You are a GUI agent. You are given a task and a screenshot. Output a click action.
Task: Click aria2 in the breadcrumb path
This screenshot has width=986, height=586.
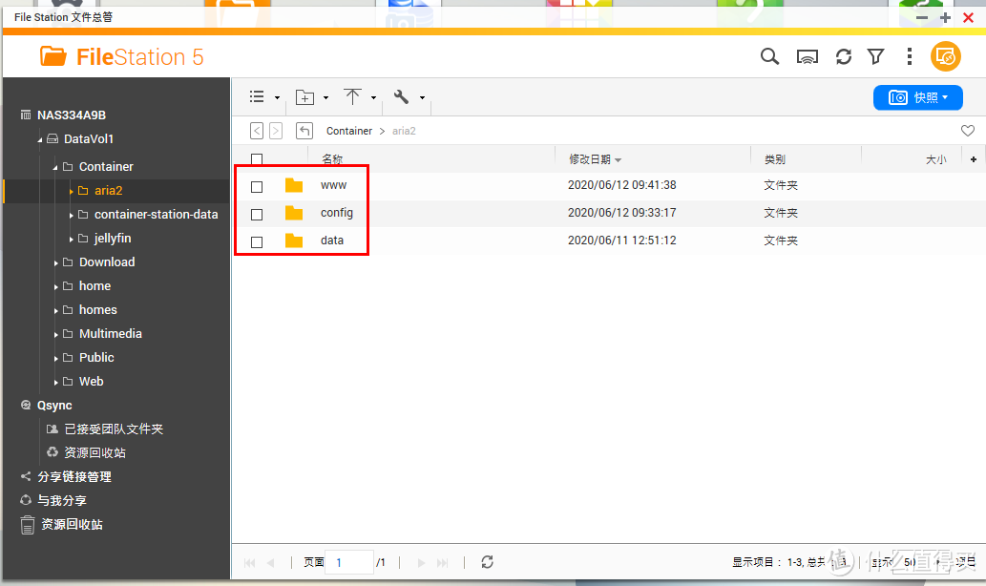point(404,131)
